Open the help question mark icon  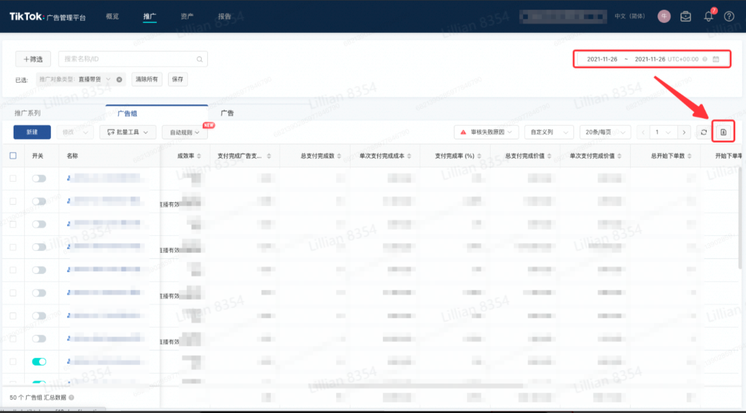pyautogui.click(x=729, y=17)
